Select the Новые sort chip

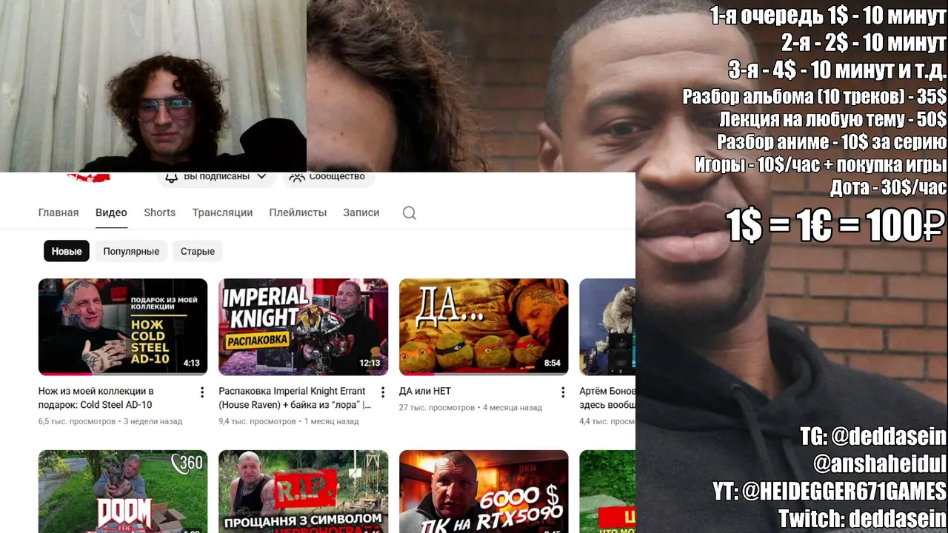pyautogui.click(x=67, y=251)
